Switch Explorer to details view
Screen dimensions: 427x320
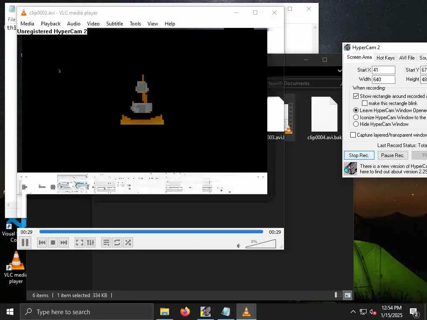pos(338,295)
